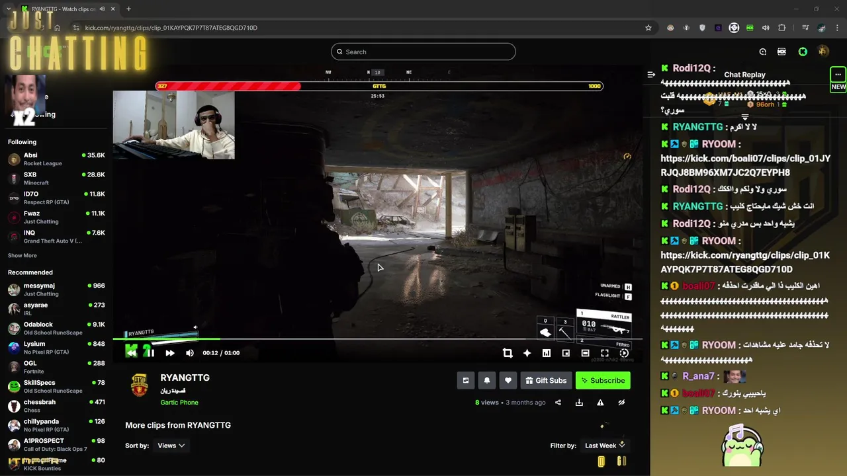
Task: Download the clip with the download icon
Action: (x=579, y=402)
